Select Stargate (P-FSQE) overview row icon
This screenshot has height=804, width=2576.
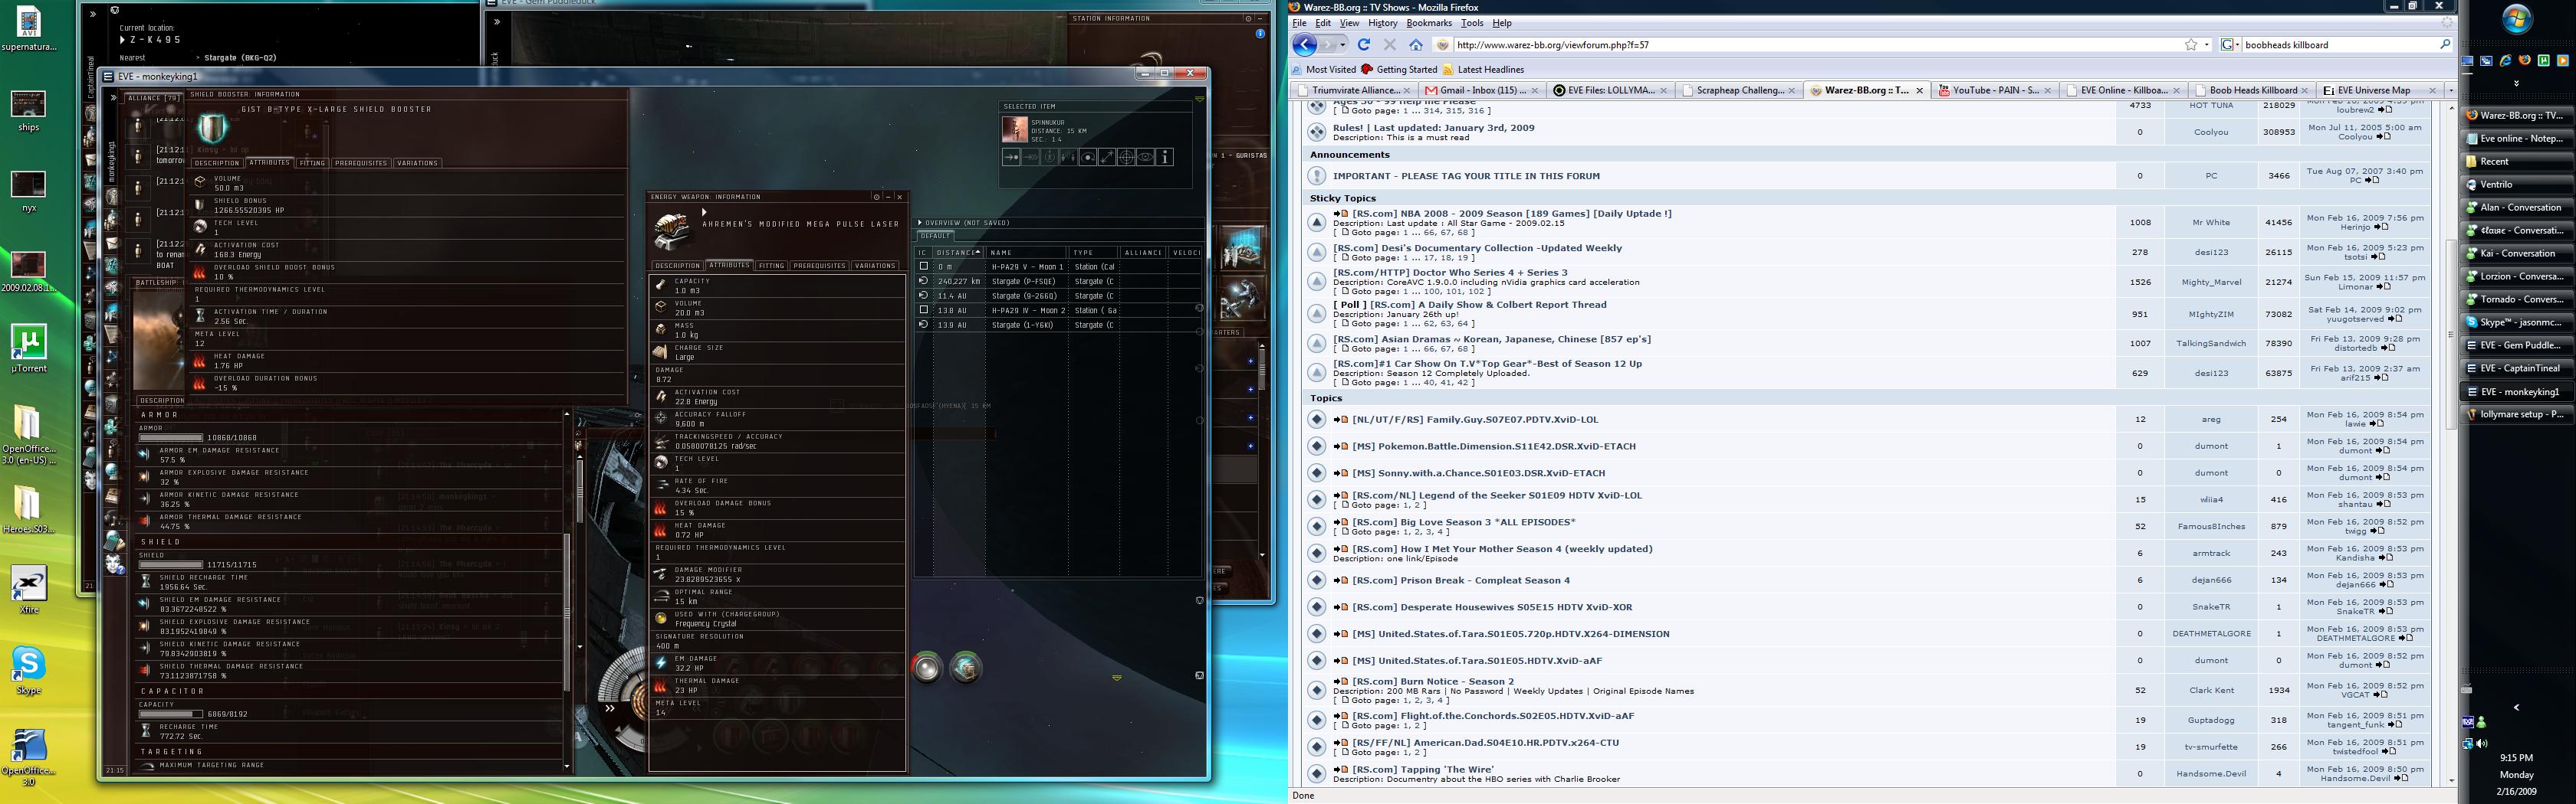923,282
